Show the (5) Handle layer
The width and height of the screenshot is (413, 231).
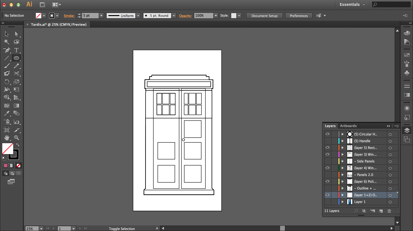(x=327, y=141)
